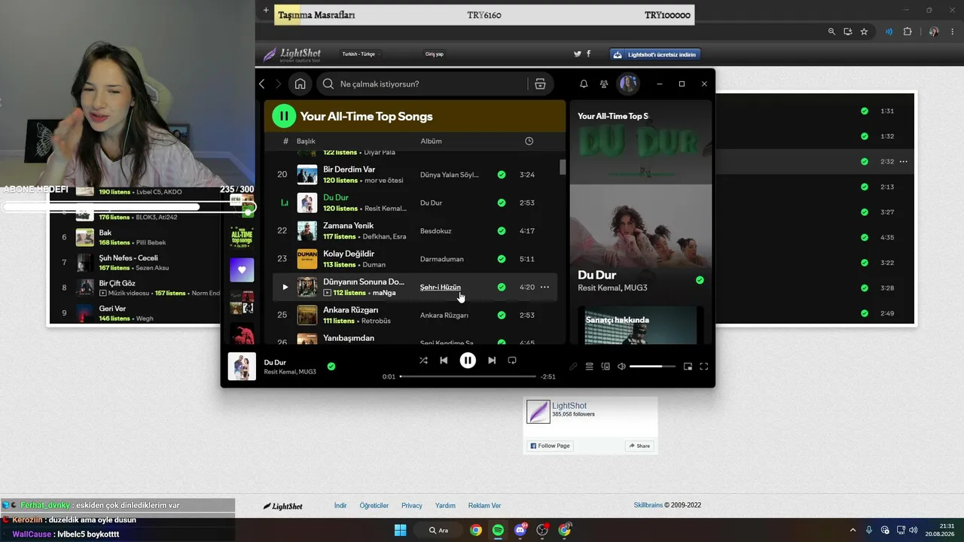Open the Chrome extensions puzzle icon
This screenshot has height=542, width=964.
click(x=907, y=32)
